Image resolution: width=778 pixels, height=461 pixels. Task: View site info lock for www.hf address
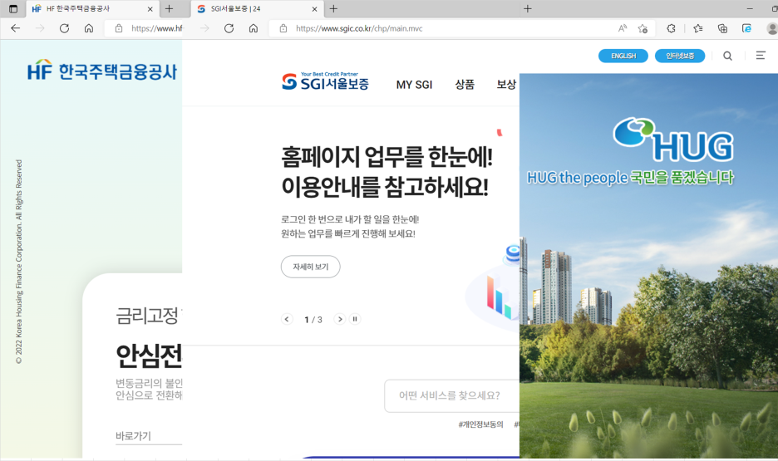click(x=119, y=28)
